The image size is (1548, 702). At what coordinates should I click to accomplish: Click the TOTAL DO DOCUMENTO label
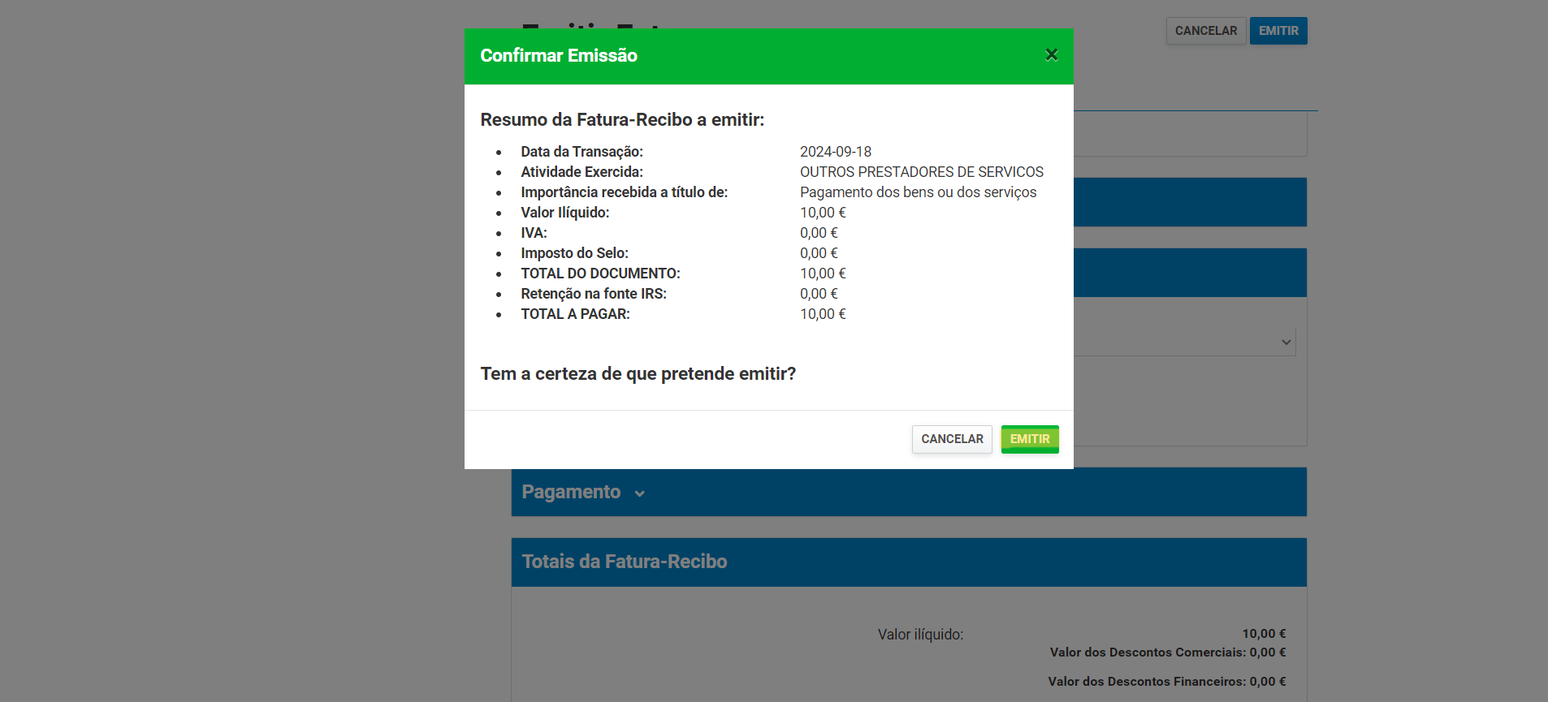(600, 273)
